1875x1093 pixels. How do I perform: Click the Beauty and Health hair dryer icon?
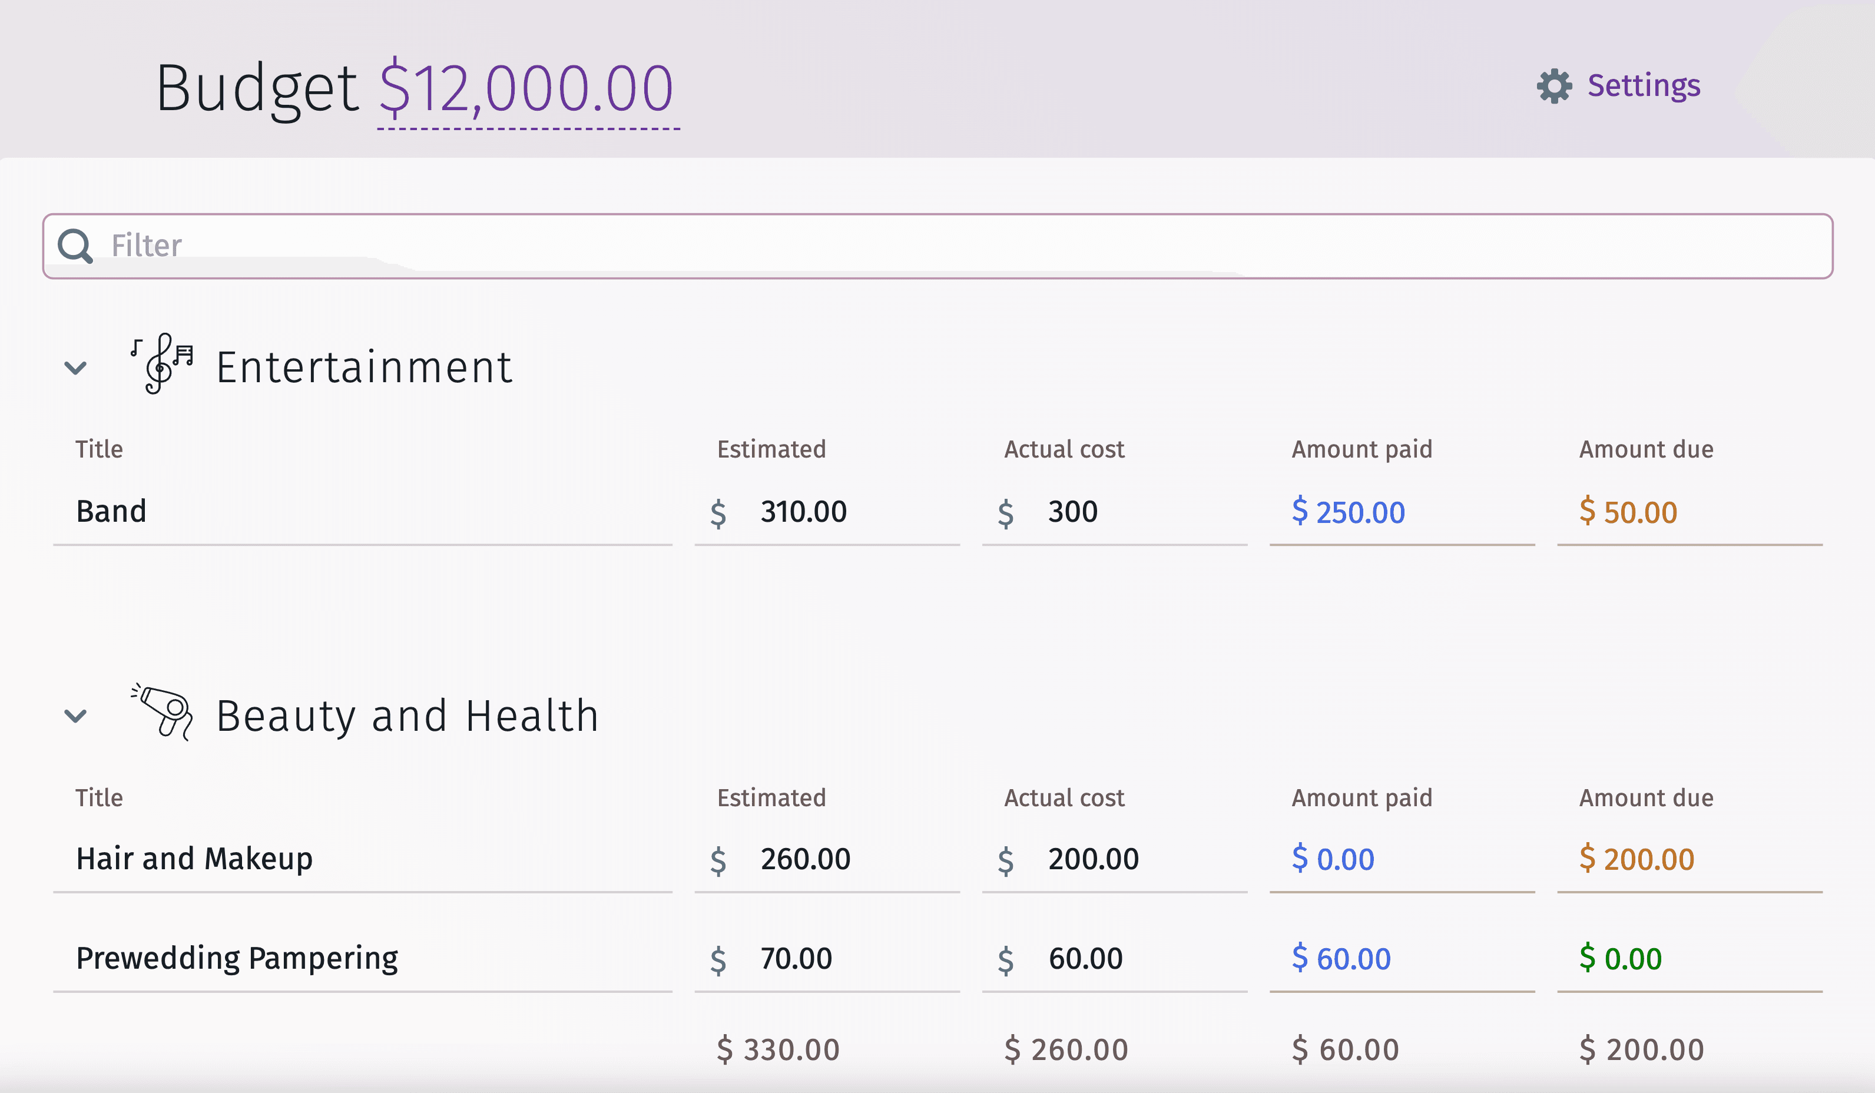pyautogui.click(x=161, y=714)
